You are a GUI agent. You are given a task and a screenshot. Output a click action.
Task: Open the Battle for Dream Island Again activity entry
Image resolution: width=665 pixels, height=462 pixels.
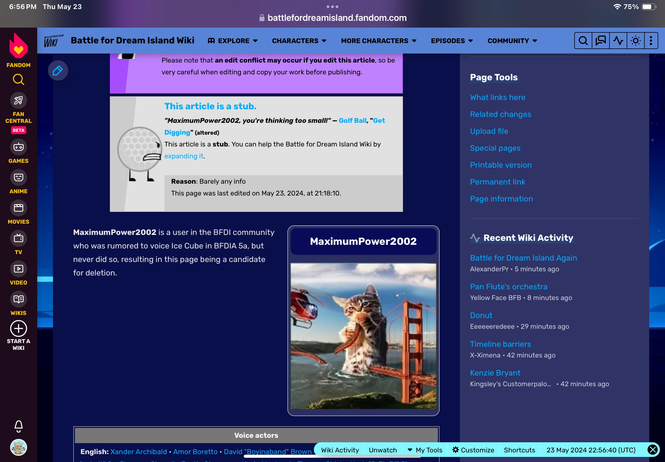click(523, 258)
